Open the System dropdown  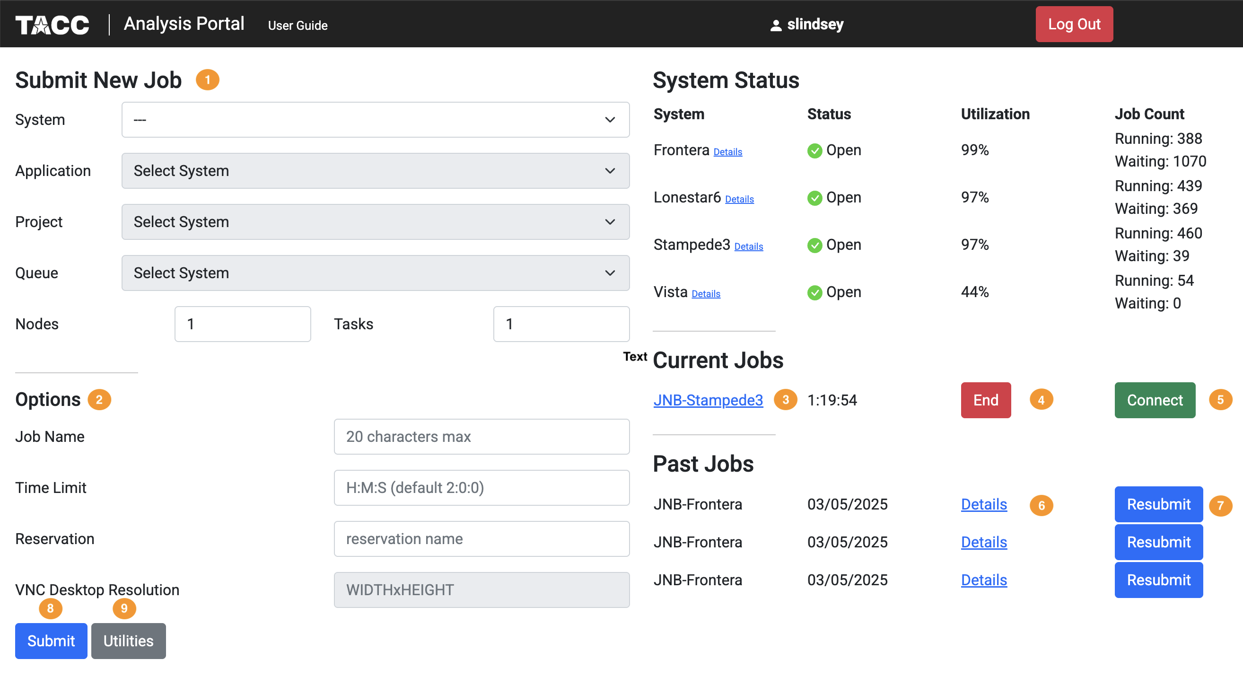pos(376,120)
